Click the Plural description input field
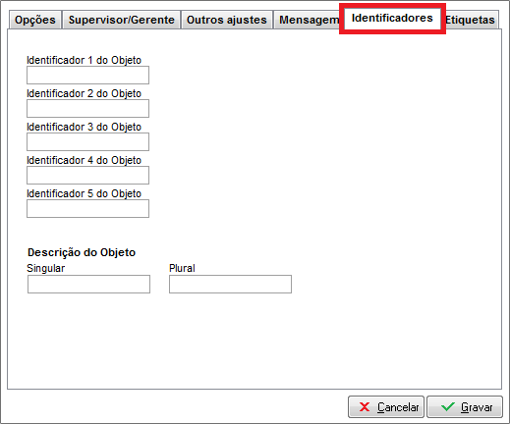The width and height of the screenshot is (510, 424). [230, 284]
